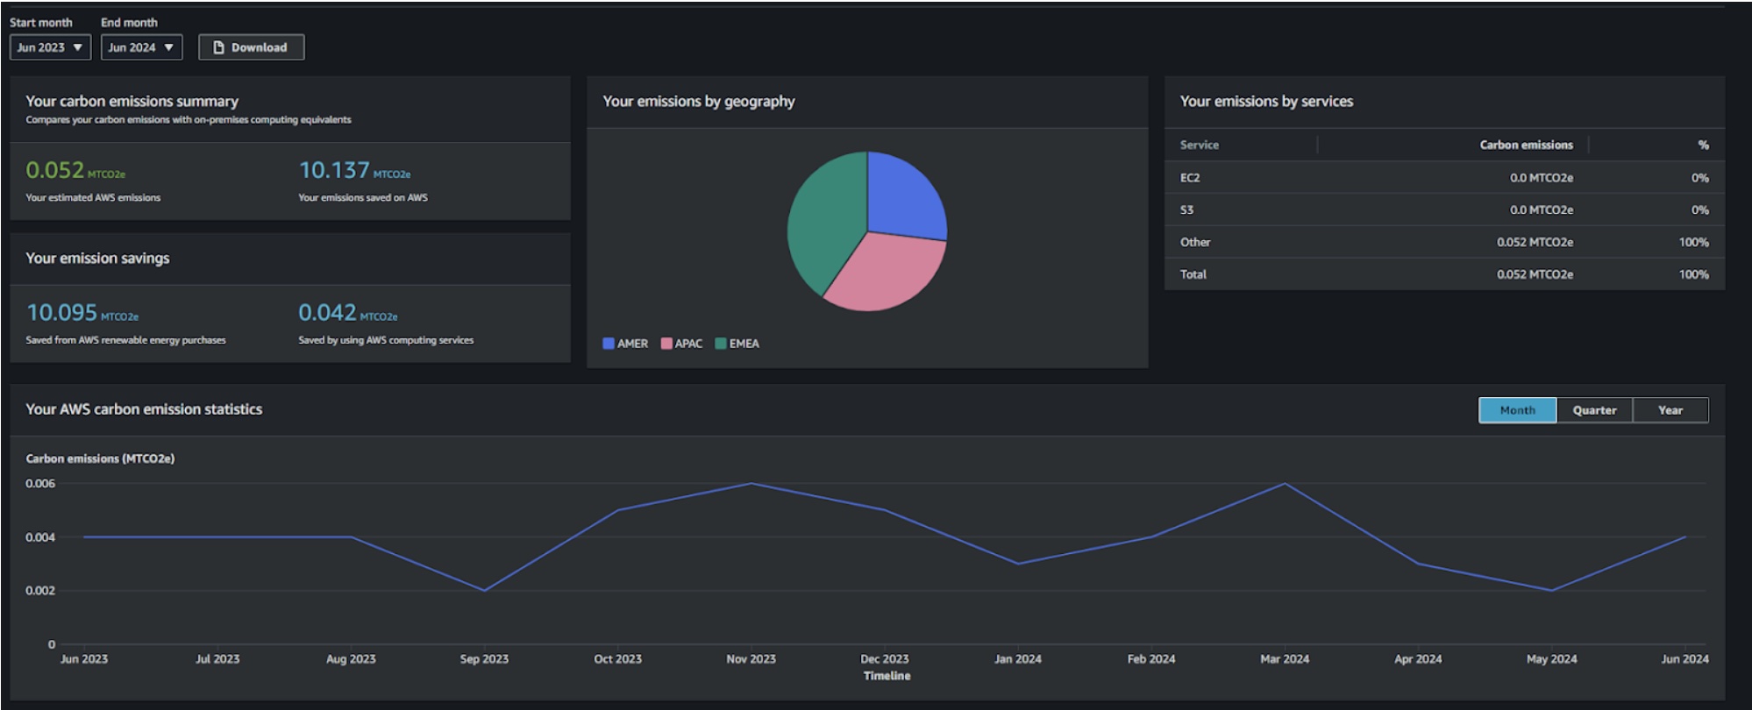This screenshot has width=1752, height=710.
Task: Switch chart view to Month
Action: [x=1517, y=410]
